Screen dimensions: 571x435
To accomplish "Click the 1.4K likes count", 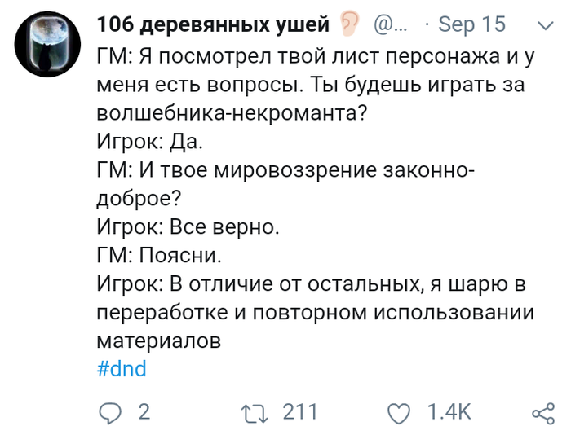I will 449,413.
